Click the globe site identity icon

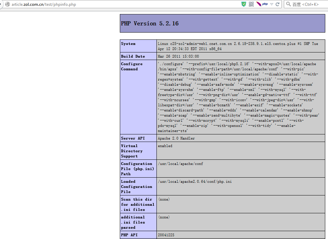click(8, 4)
